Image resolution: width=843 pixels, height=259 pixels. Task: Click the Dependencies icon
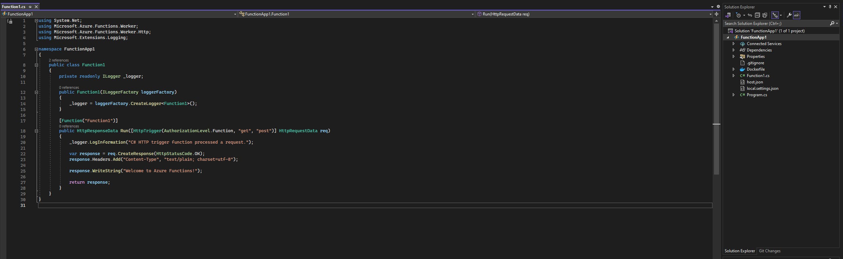click(x=742, y=50)
